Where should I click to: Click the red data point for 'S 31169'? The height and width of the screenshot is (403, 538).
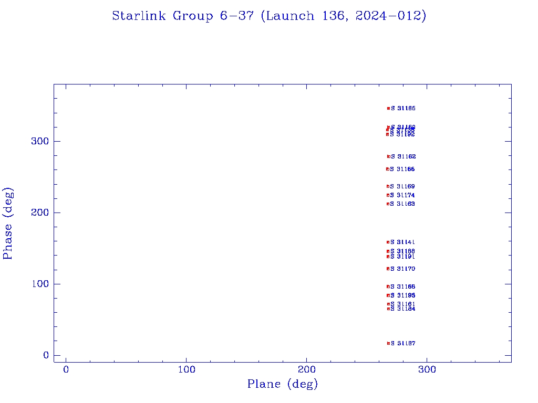[x=388, y=186]
